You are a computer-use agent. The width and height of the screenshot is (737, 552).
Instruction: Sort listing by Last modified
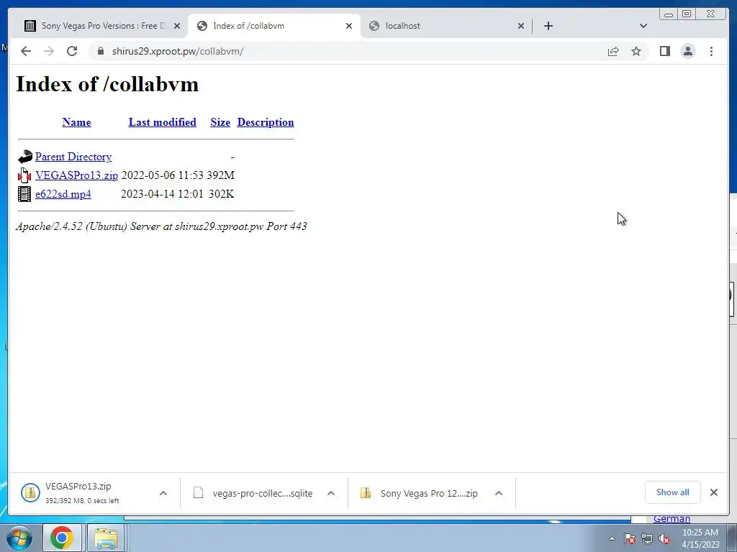click(162, 122)
